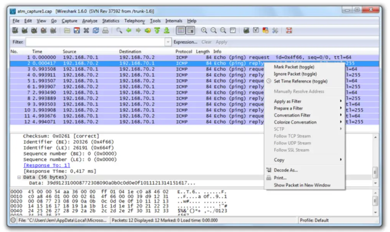390x232 pixels.
Task: Click the Clear filter button
Action: pyautogui.click(x=207, y=42)
